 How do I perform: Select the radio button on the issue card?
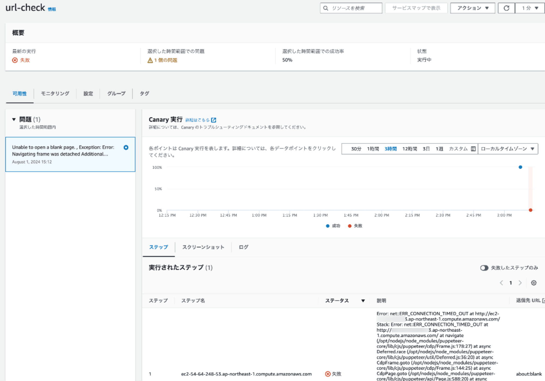tap(126, 147)
